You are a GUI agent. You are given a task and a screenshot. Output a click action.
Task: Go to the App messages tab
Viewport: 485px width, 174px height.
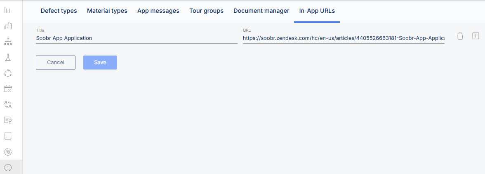click(x=158, y=11)
